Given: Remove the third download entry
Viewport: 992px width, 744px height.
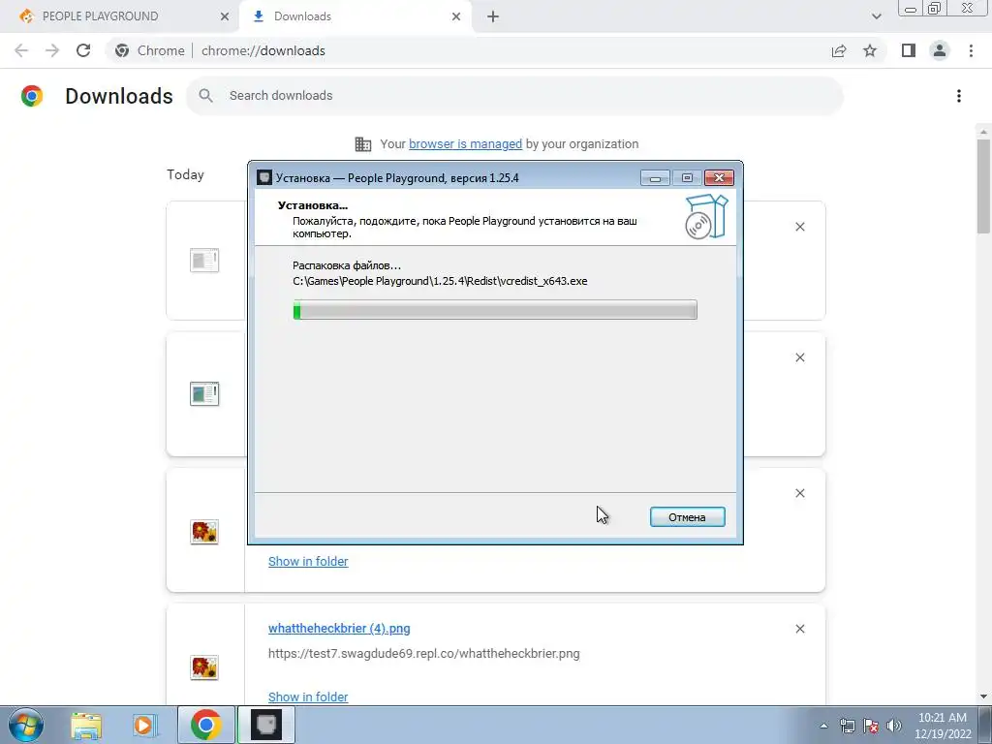Looking at the screenshot, I should (799, 493).
